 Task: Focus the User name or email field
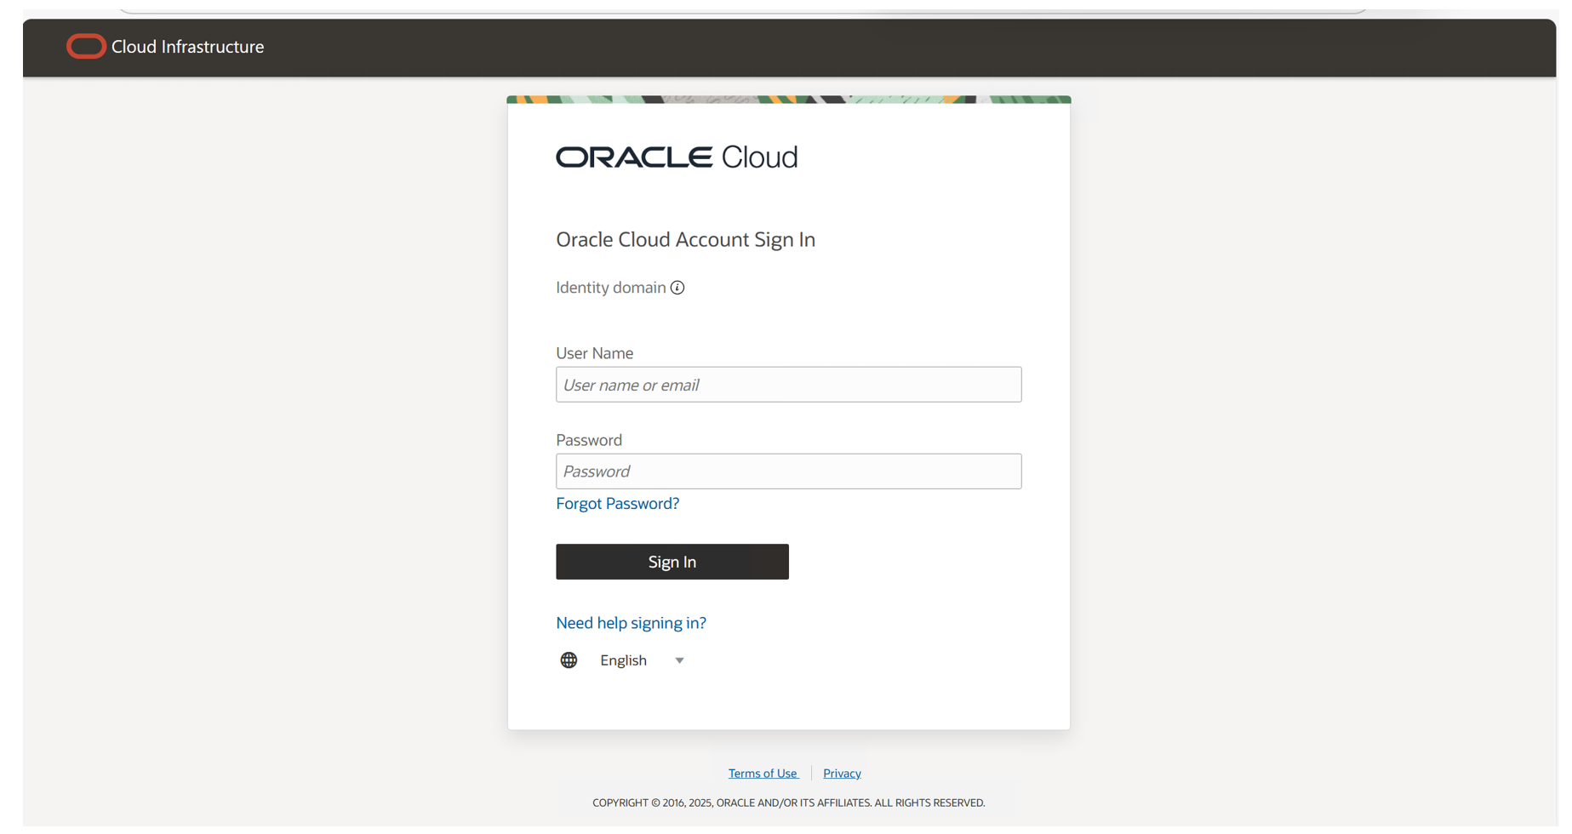point(788,385)
